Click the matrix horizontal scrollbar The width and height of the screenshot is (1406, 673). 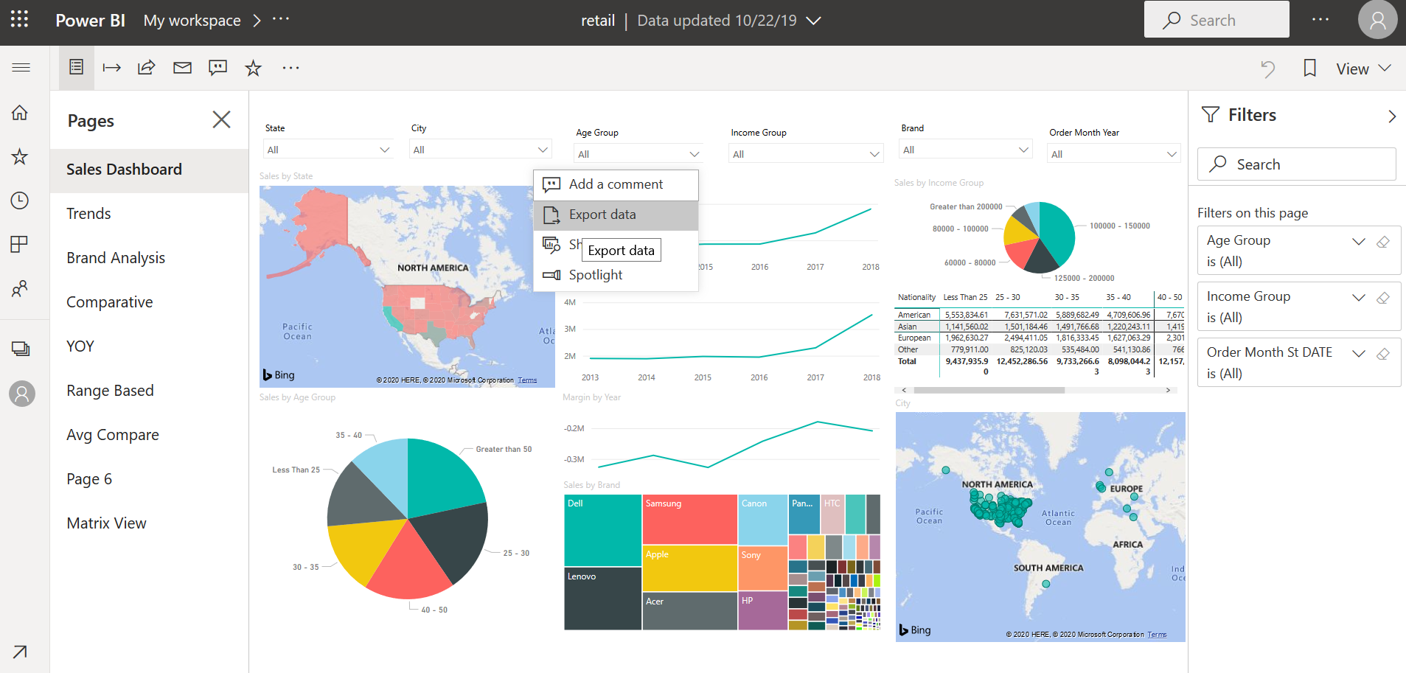coord(989,390)
